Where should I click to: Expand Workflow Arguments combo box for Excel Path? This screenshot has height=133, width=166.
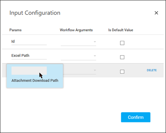click(x=78, y=56)
